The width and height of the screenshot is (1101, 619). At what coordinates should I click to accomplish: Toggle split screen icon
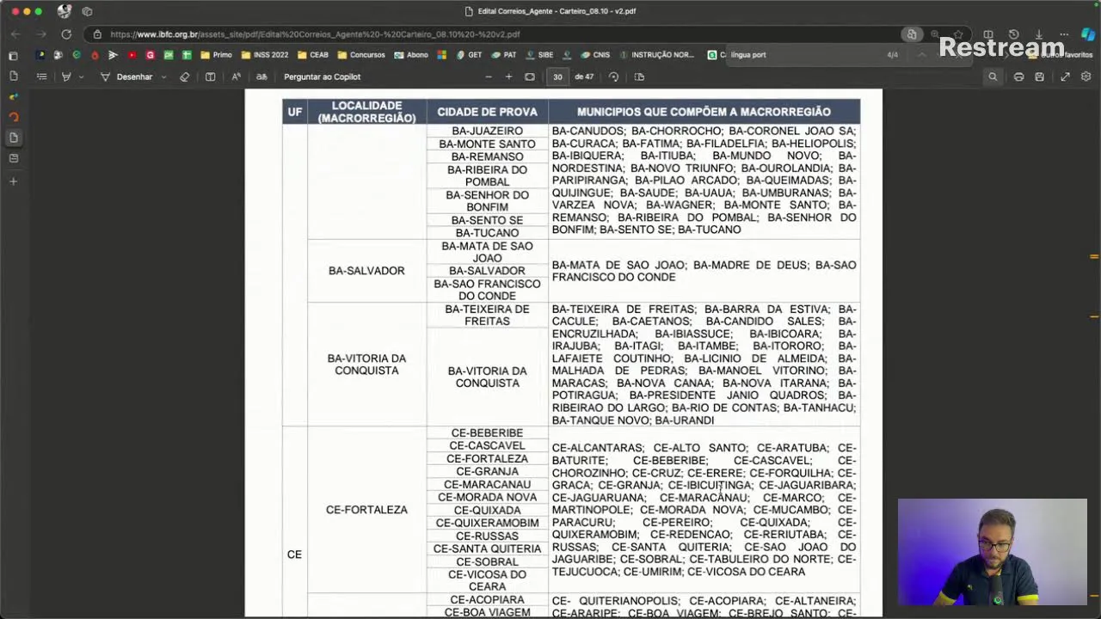point(988,34)
